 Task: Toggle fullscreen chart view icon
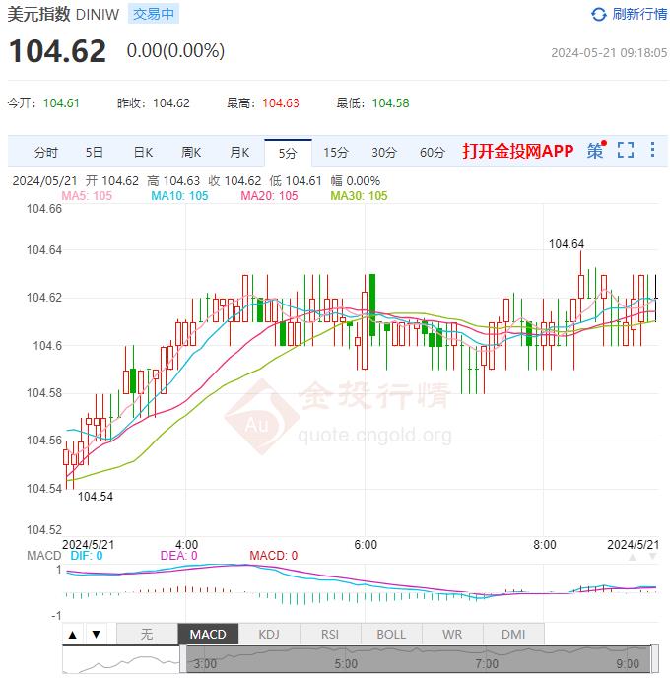[x=625, y=151]
